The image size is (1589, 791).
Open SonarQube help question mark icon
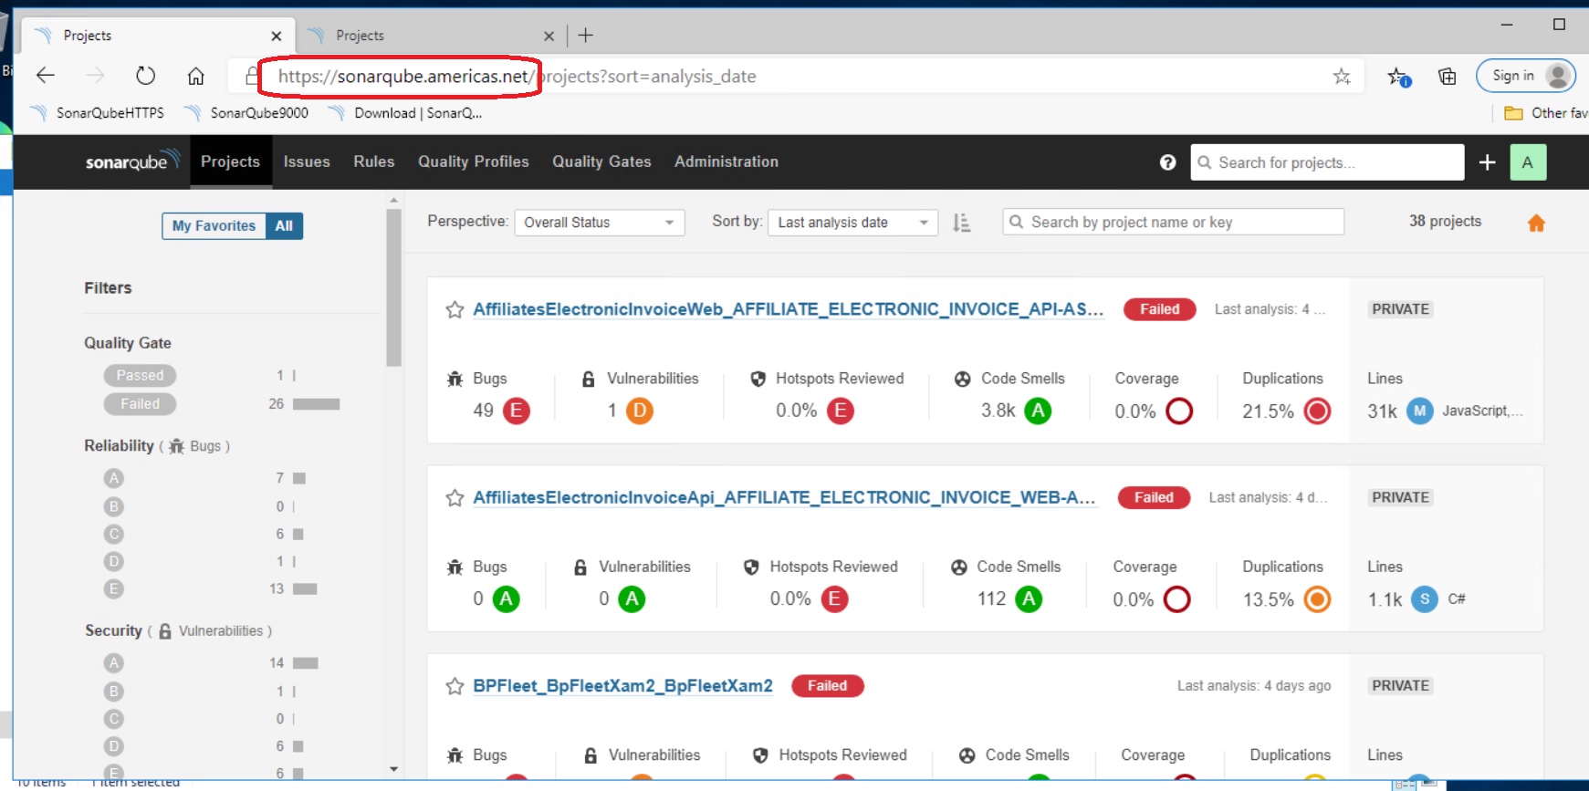1167,162
